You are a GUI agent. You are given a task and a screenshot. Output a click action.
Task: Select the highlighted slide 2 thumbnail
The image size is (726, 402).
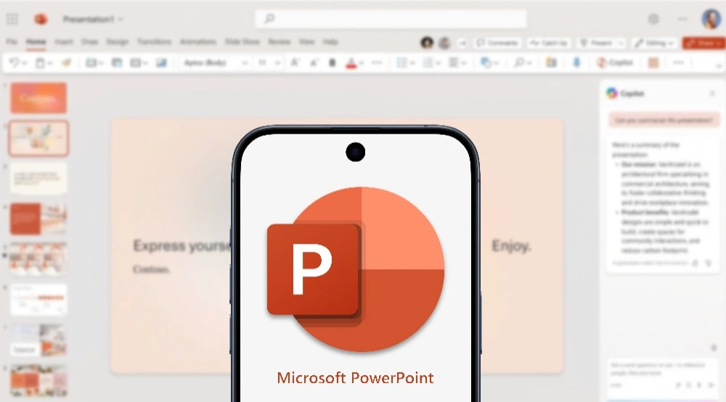point(38,138)
